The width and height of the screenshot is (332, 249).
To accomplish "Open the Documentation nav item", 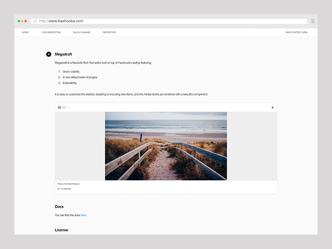I will [51, 32].
